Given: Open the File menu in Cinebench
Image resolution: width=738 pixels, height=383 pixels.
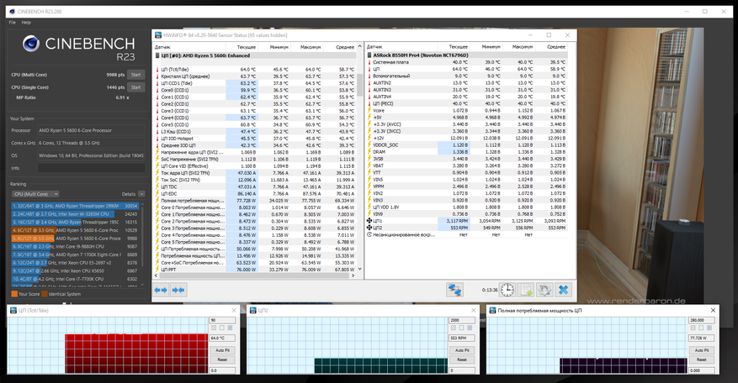Looking at the screenshot, I should point(13,22).
